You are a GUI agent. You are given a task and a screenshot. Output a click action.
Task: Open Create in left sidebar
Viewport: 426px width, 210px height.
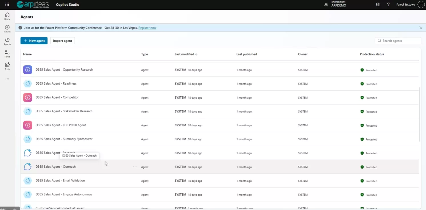tap(7, 29)
